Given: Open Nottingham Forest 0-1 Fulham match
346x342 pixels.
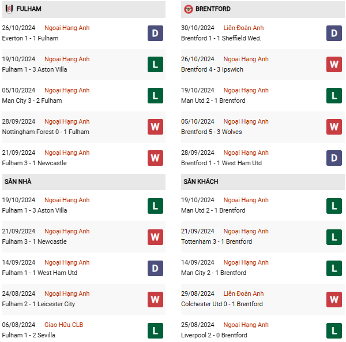Looking at the screenshot, I should pyautogui.click(x=46, y=132).
